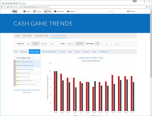The width and height of the screenshot is (152, 116).
Task: Open the Explore globe menu
Action: 71,11
